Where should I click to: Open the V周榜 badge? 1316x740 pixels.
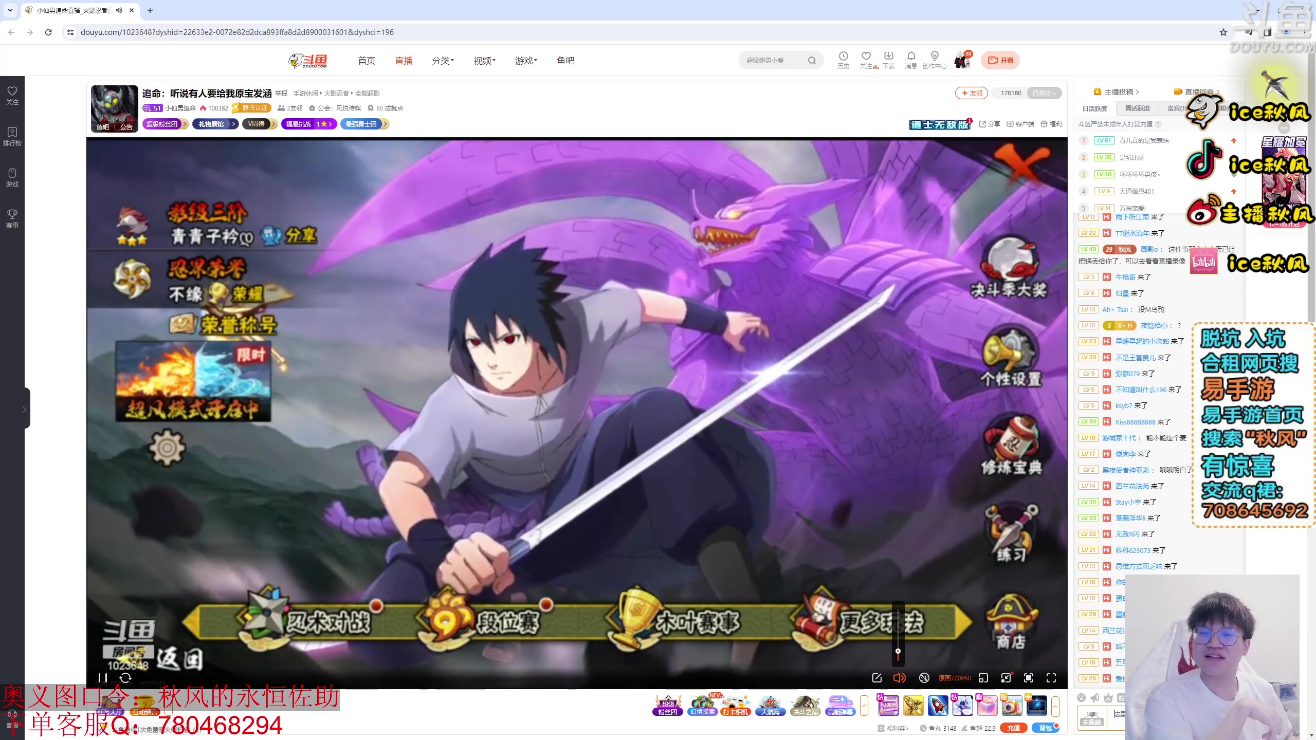point(260,124)
